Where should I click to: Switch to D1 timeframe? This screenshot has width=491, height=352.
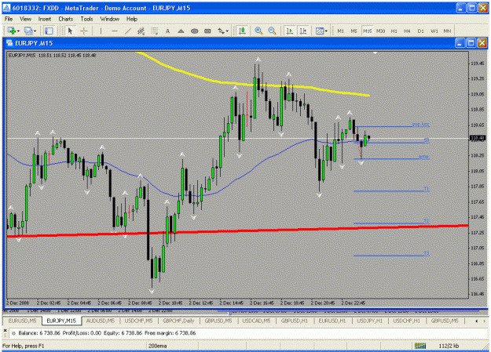[x=420, y=31]
